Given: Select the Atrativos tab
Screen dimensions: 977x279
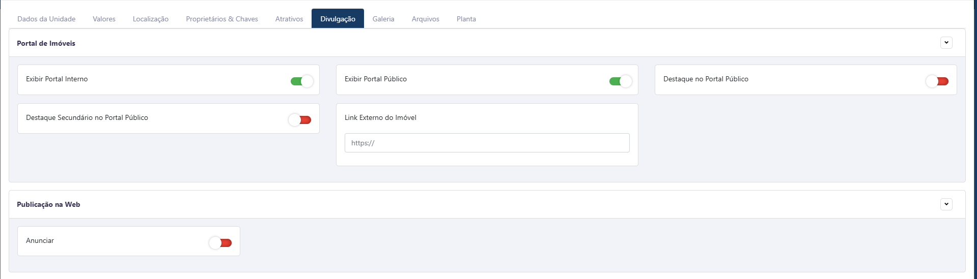Looking at the screenshot, I should [289, 19].
